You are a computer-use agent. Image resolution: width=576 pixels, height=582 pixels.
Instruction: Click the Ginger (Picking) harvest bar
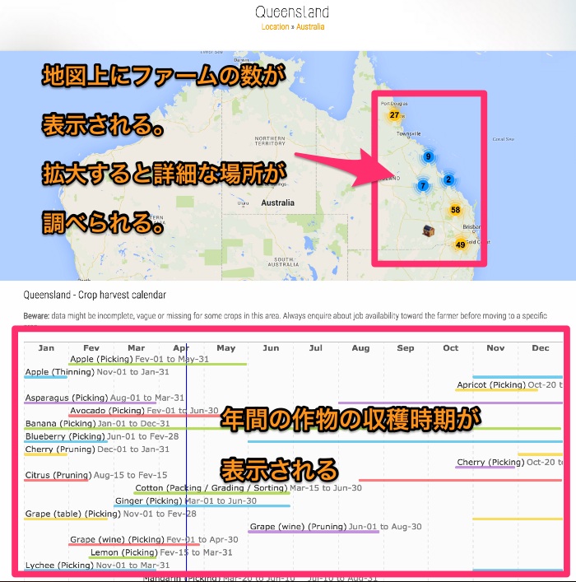coord(149,501)
